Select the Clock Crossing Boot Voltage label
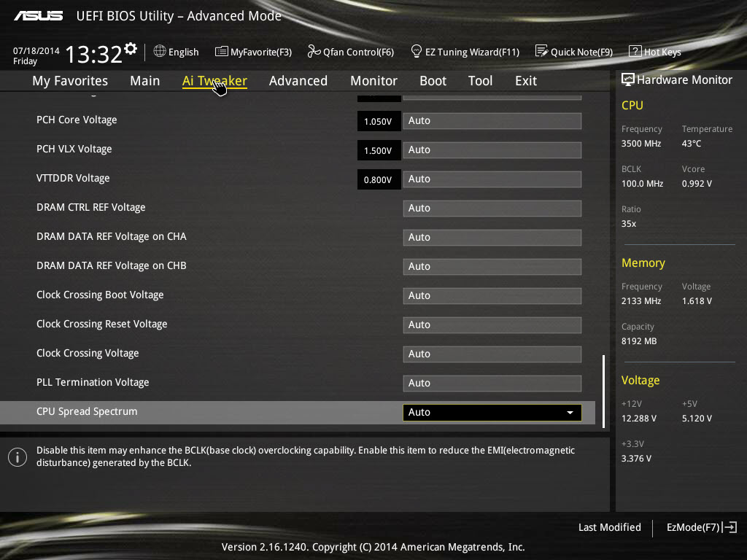Viewport: 747px width, 560px height. pyautogui.click(x=100, y=295)
